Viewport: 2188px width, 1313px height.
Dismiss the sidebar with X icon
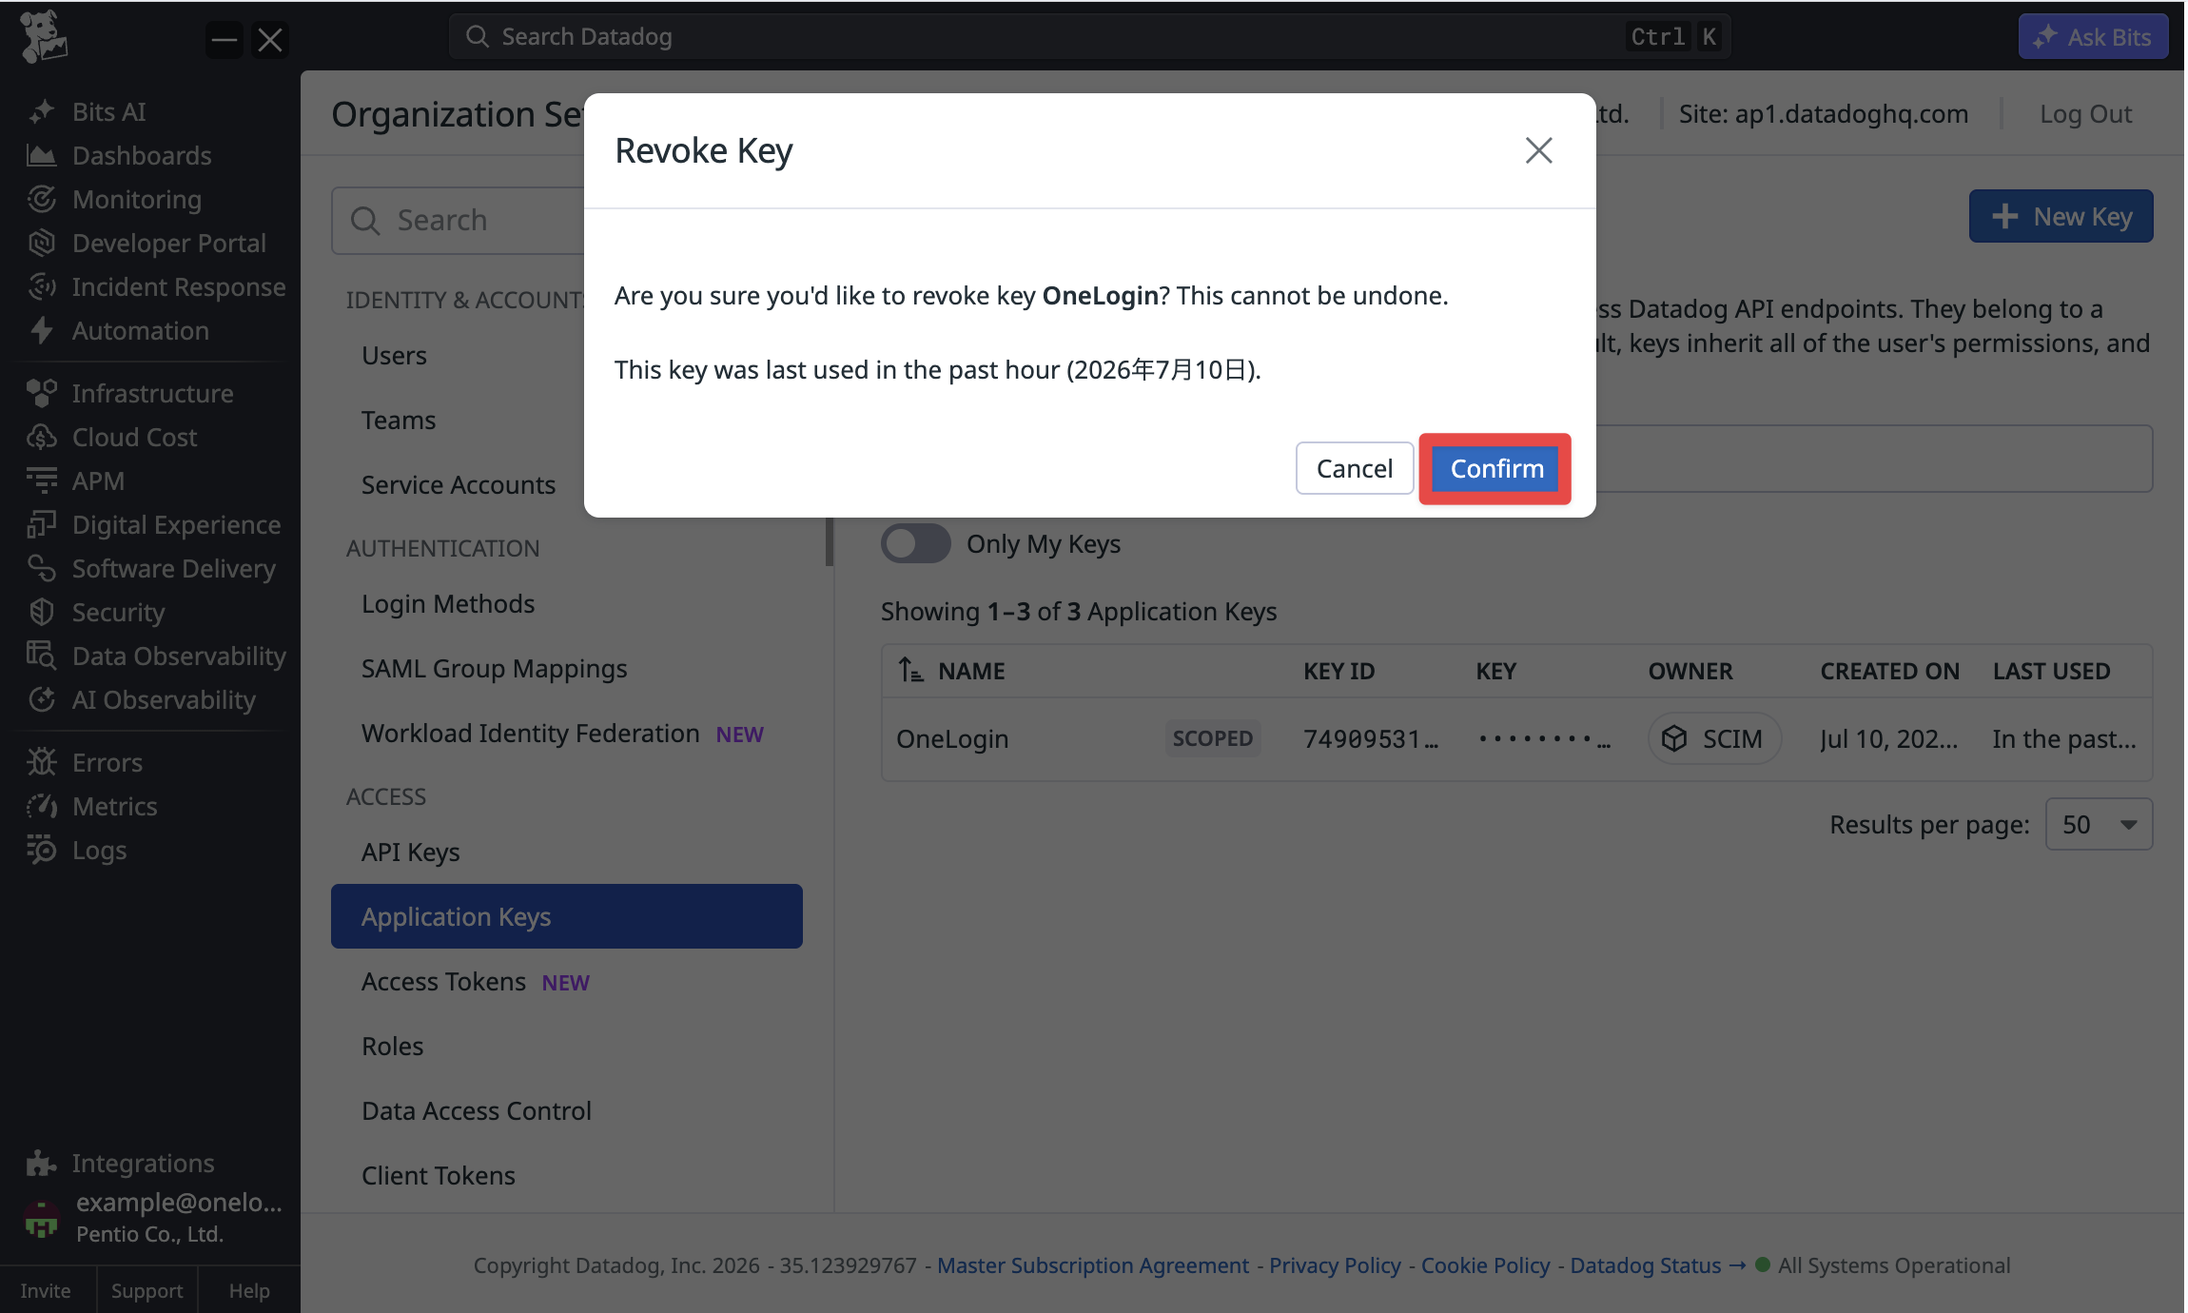[270, 40]
